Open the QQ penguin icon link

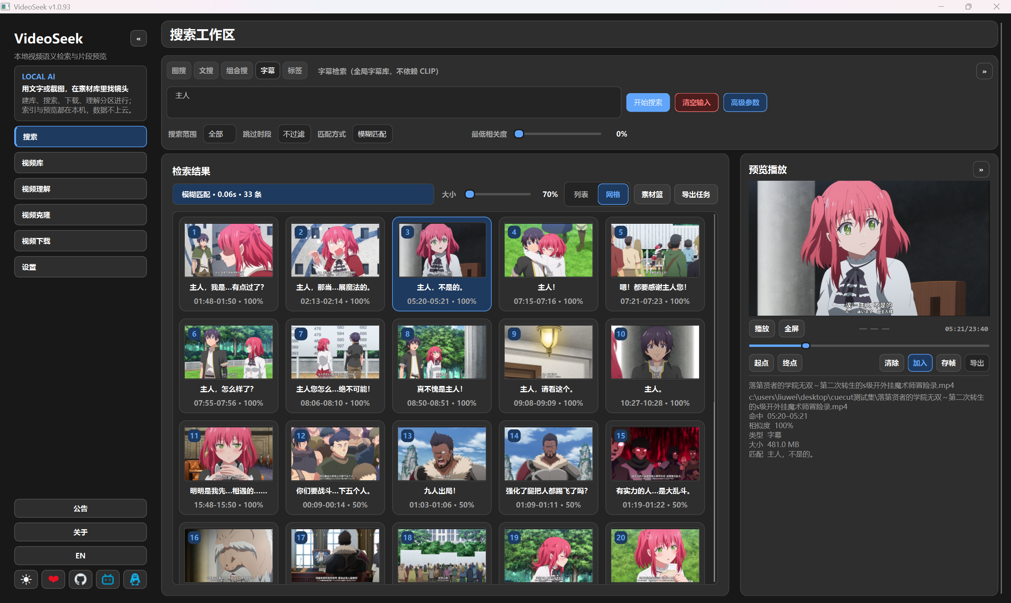pyautogui.click(x=135, y=579)
